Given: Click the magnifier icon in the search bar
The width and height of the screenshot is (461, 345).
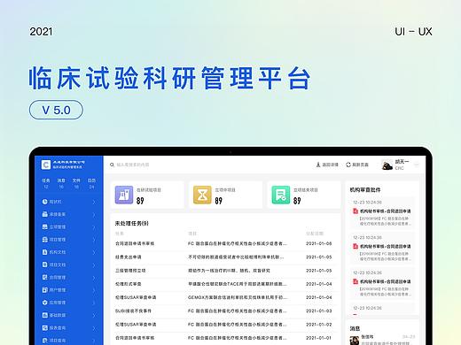Looking at the screenshot, I should pos(112,165).
